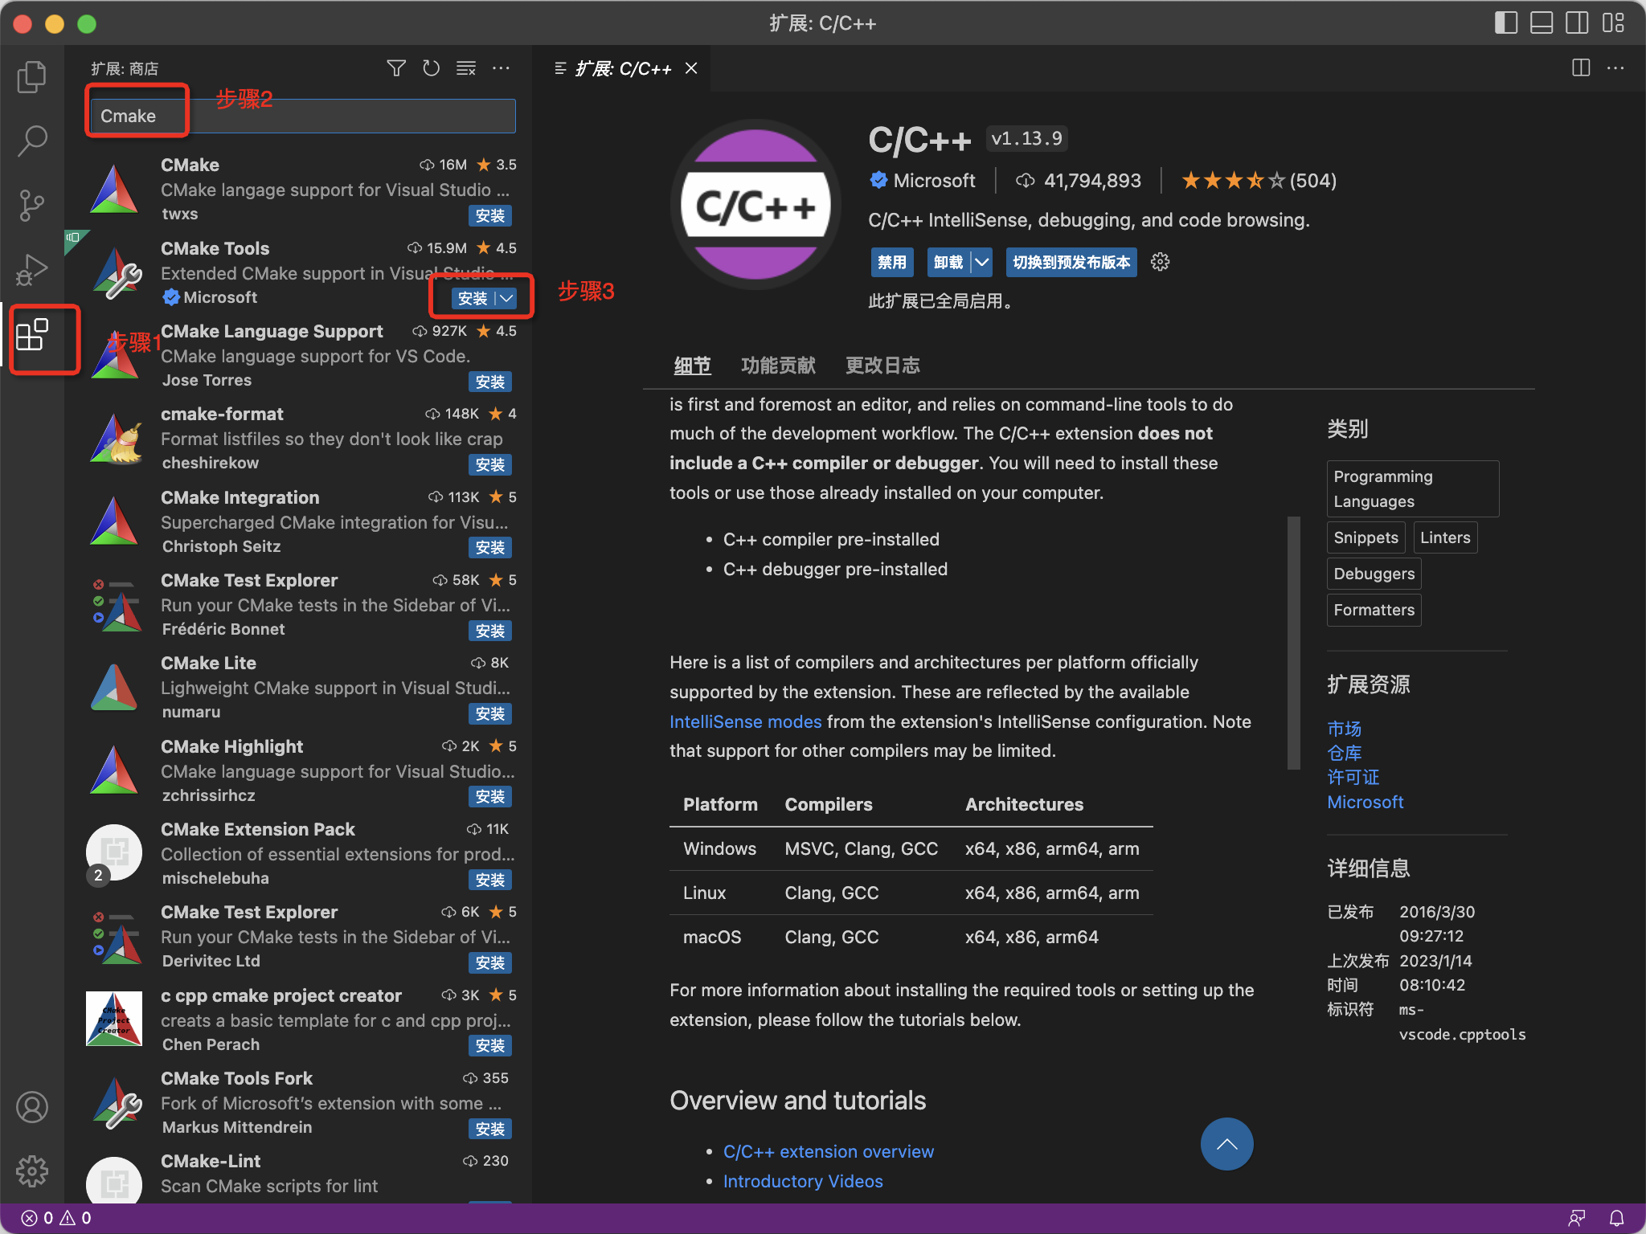Toggle primary side bar layout icon
Image resolution: width=1646 pixels, height=1234 pixels.
[x=1506, y=22]
